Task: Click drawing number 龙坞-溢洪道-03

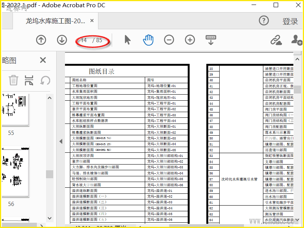Action: (x=160, y=202)
